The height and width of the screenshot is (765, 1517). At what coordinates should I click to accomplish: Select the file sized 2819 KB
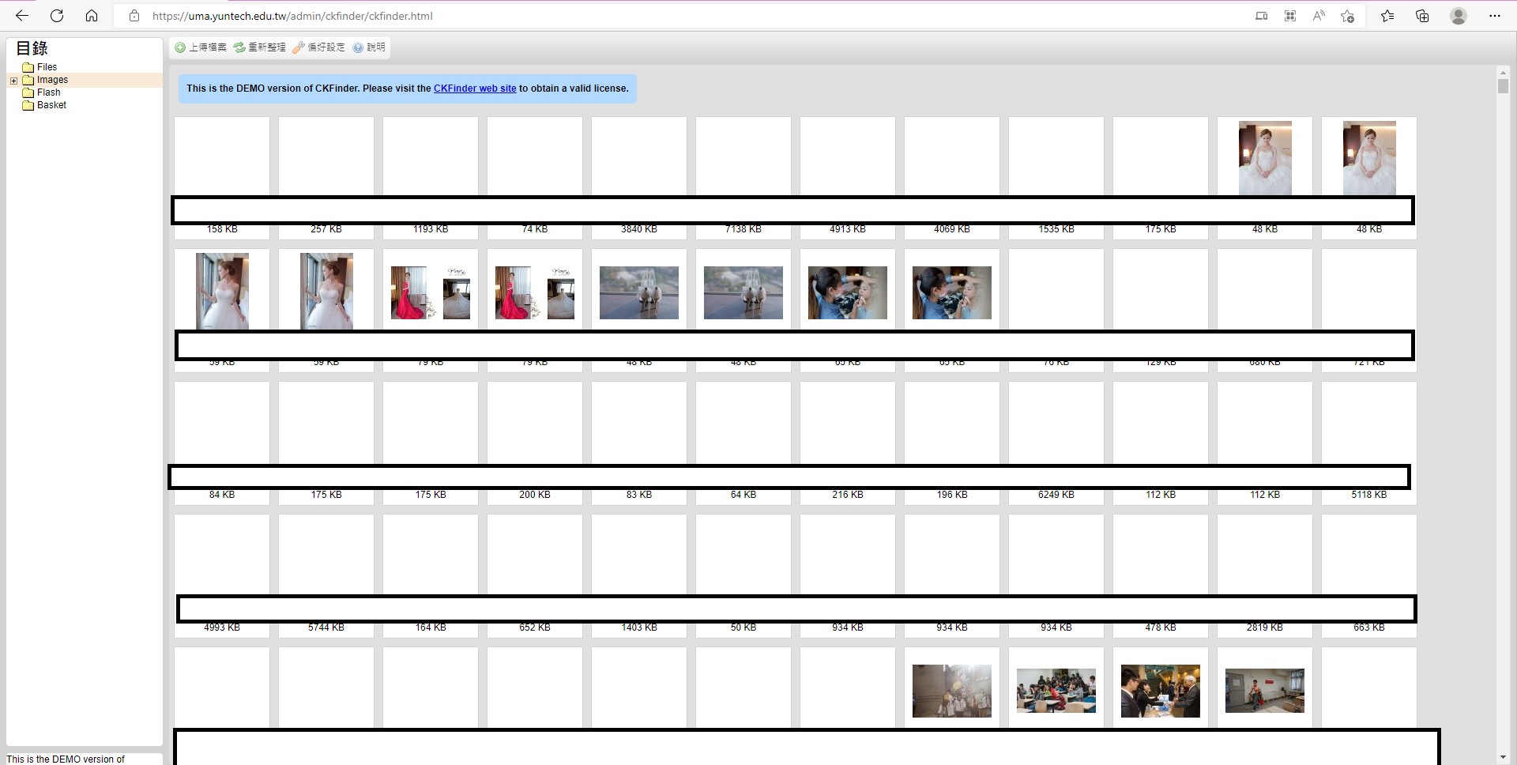(1265, 576)
